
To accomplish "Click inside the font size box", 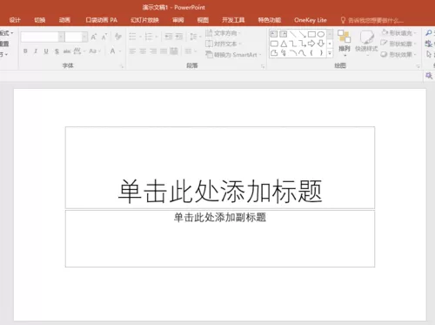I will tap(74, 37).
